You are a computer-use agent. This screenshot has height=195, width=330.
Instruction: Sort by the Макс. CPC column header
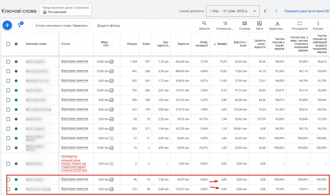(106, 44)
